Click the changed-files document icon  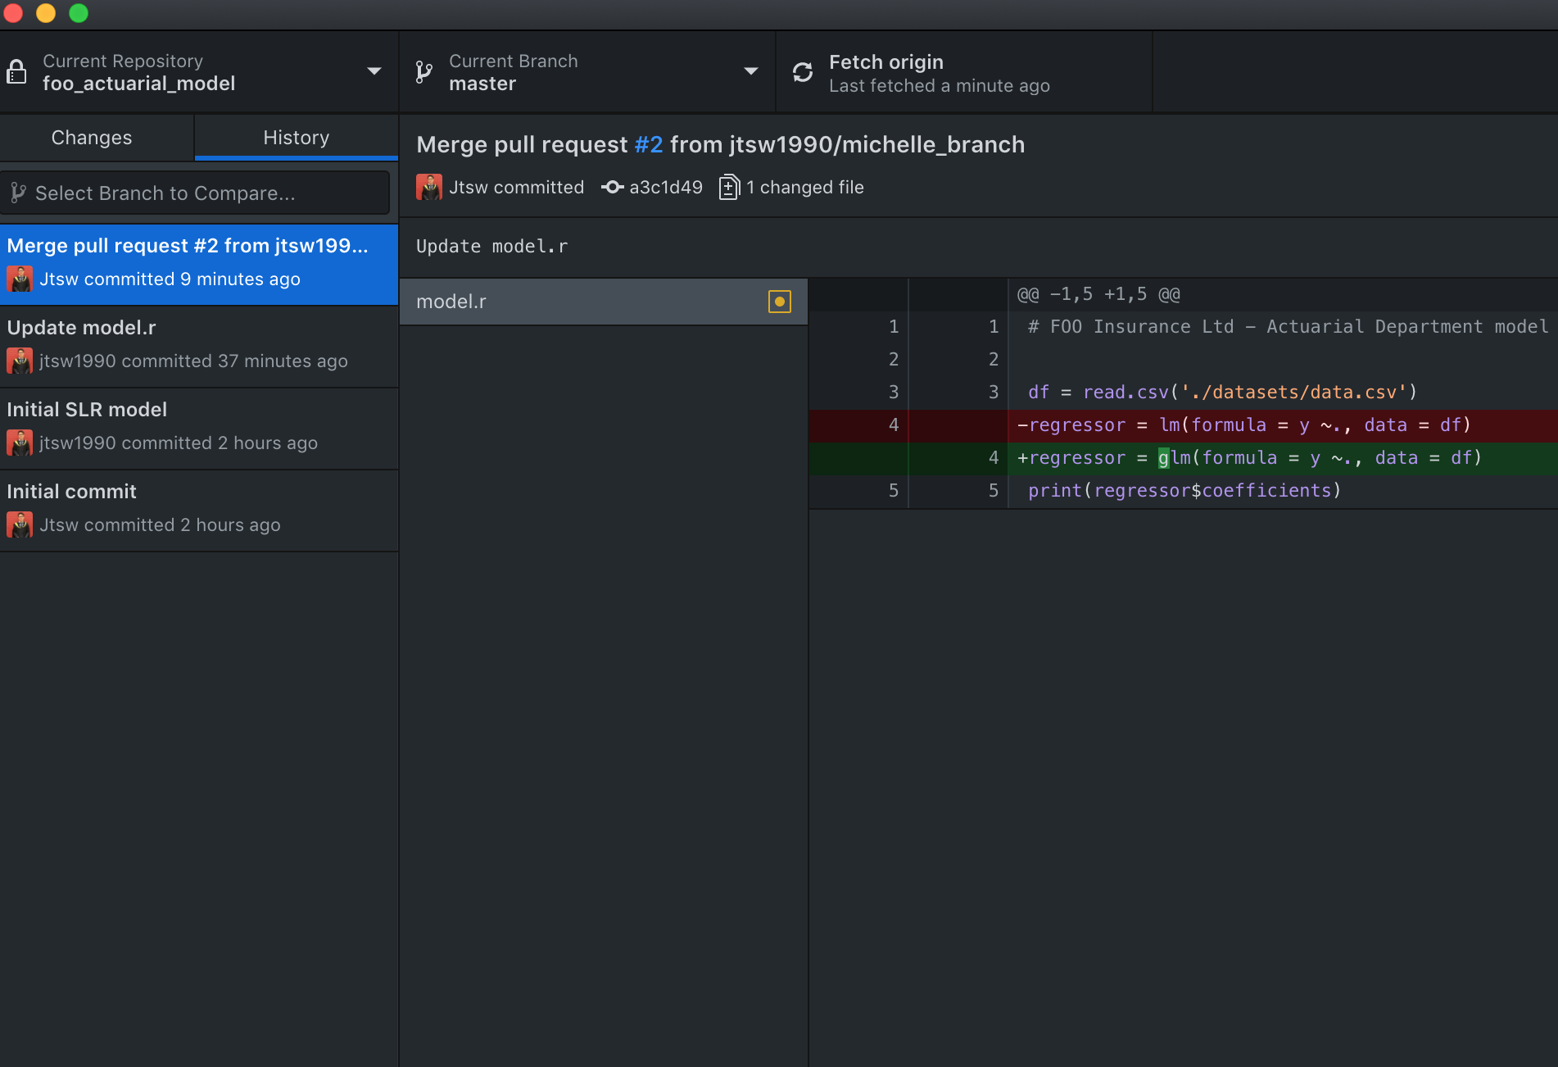click(729, 187)
